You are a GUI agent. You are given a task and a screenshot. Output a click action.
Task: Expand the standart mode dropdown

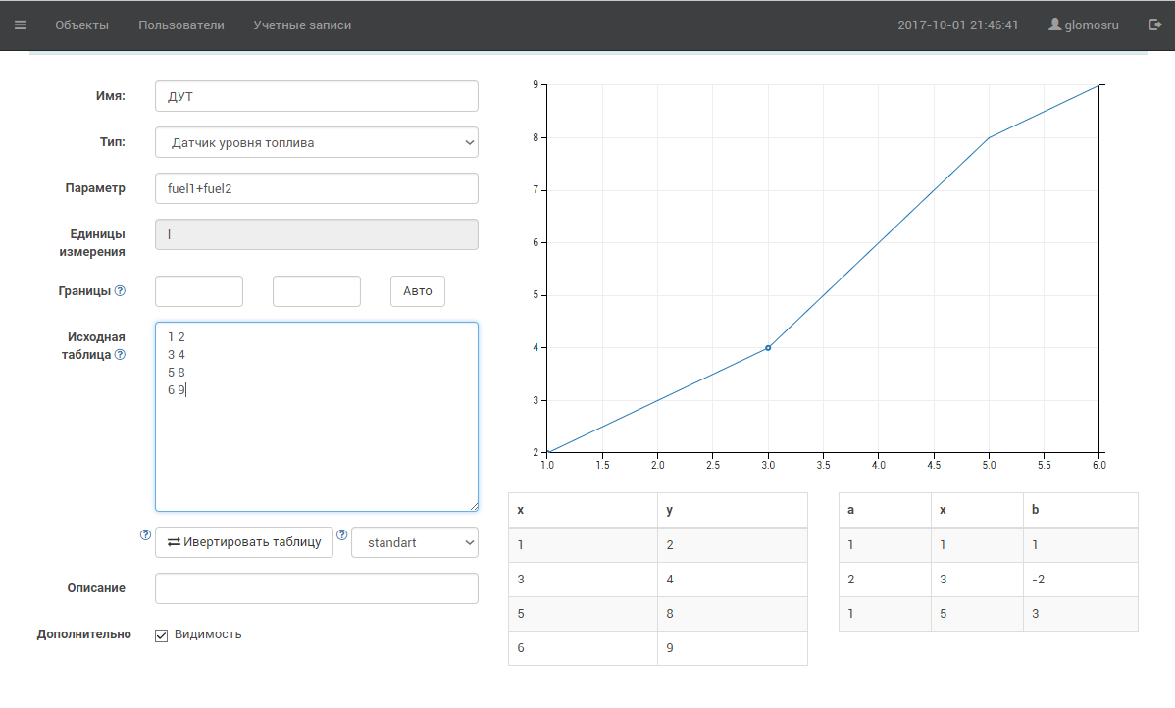[x=414, y=542]
